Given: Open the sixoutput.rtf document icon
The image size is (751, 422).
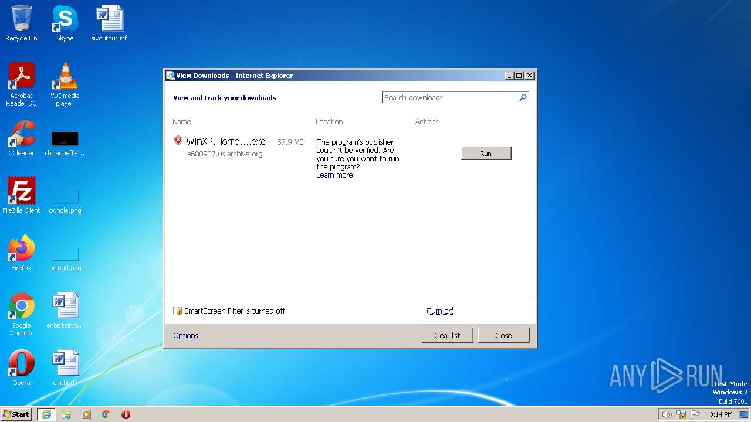Looking at the screenshot, I should (x=109, y=23).
